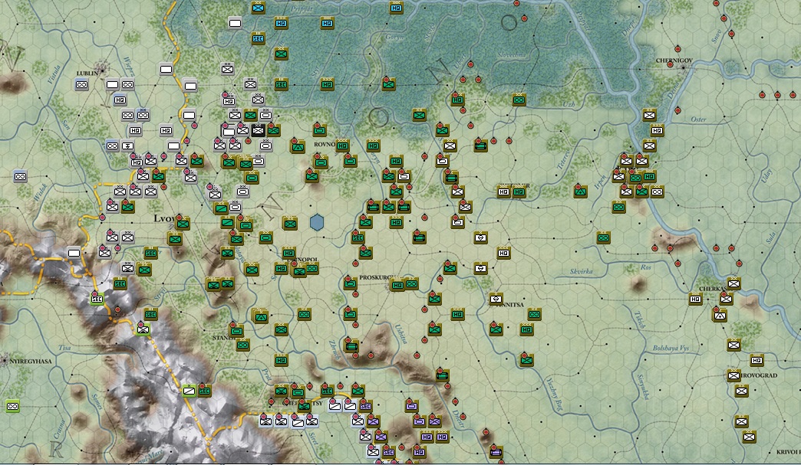Select the white HQ paired with green HQ at Zhitomir
Screen dimensions: 801x465
coord(503,192)
